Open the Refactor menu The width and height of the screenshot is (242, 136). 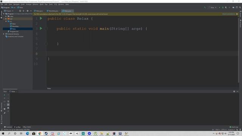tap(36, 4)
